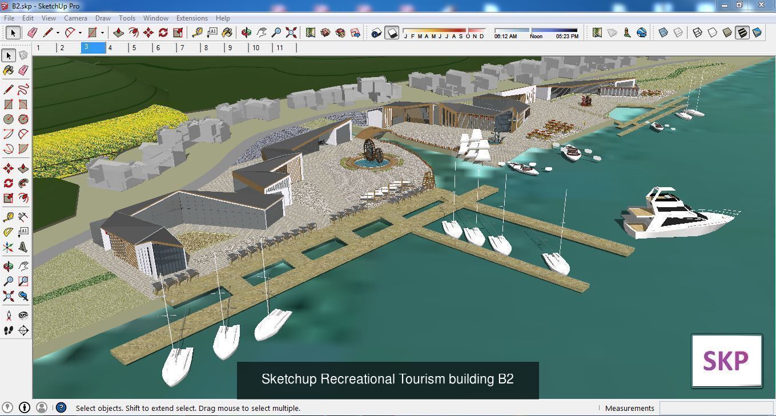Choose the Rotated Rectangle tool
776x416 pixels.
23,104
